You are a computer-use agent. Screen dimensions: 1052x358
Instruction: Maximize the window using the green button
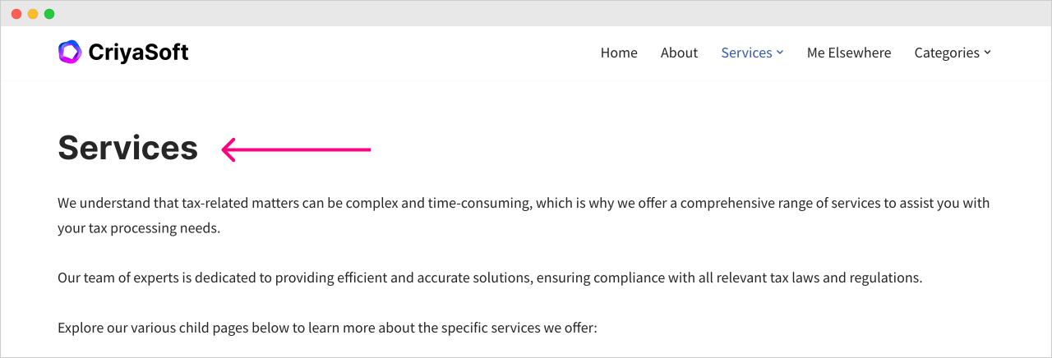[x=49, y=14]
